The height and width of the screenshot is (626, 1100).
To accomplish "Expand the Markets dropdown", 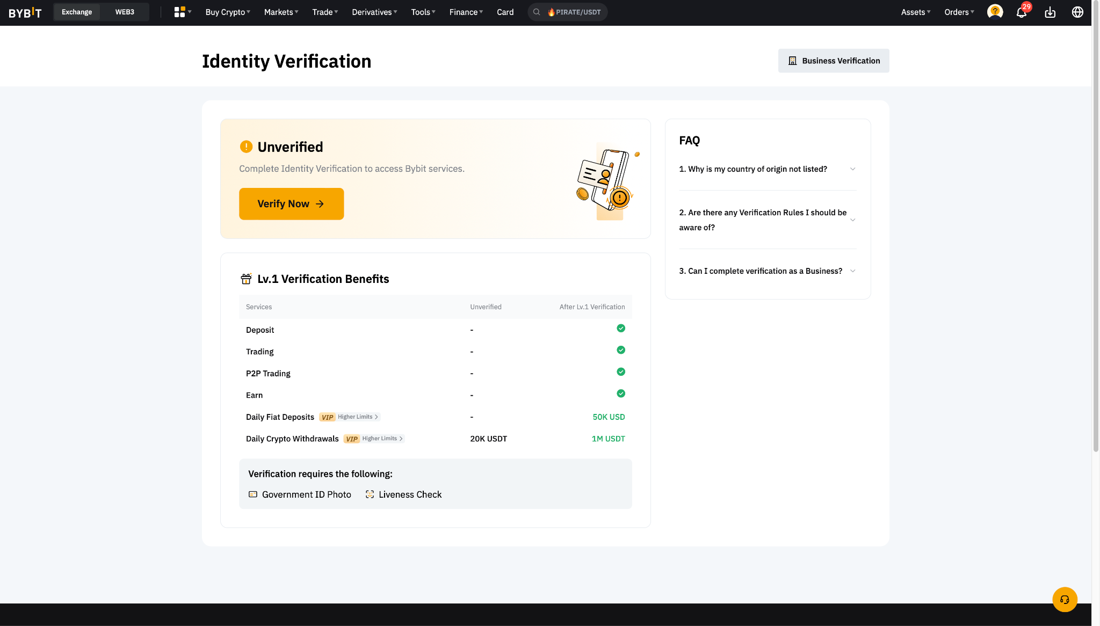I will pos(281,12).
